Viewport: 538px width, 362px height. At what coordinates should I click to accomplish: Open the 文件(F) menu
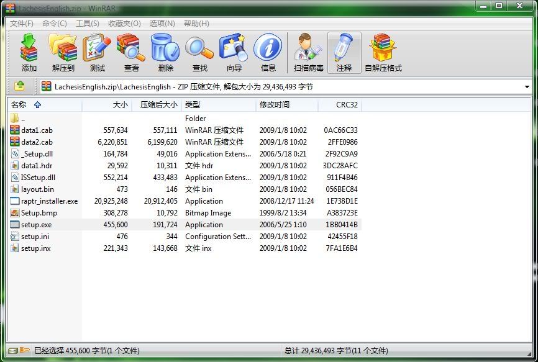tap(21, 24)
